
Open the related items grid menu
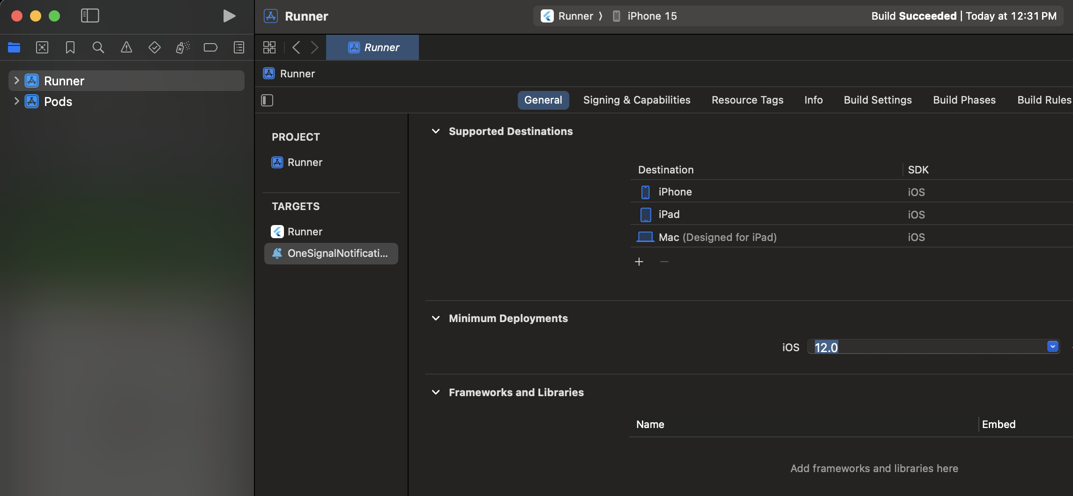point(269,47)
